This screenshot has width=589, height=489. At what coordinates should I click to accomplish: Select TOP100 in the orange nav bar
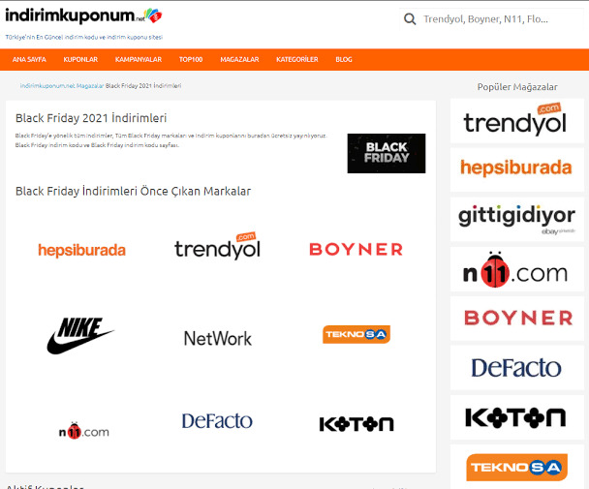point(191,59)
